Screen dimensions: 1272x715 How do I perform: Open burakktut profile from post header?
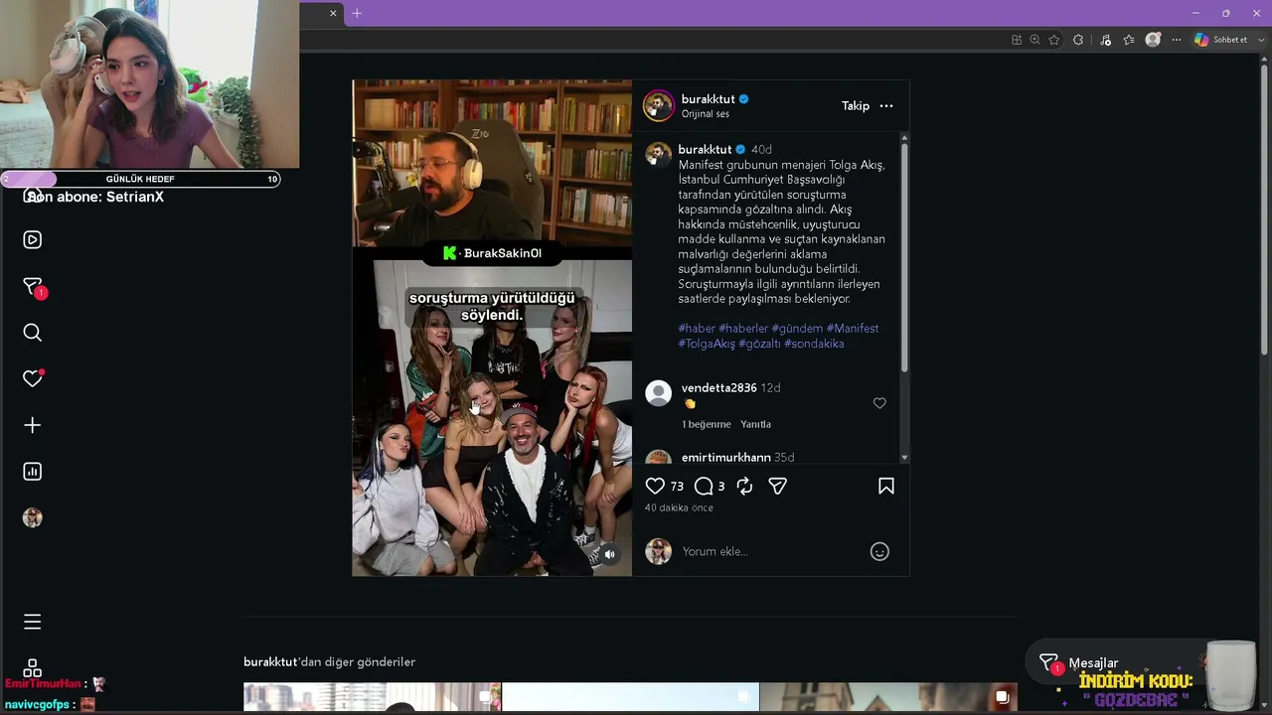click(709, 99)
